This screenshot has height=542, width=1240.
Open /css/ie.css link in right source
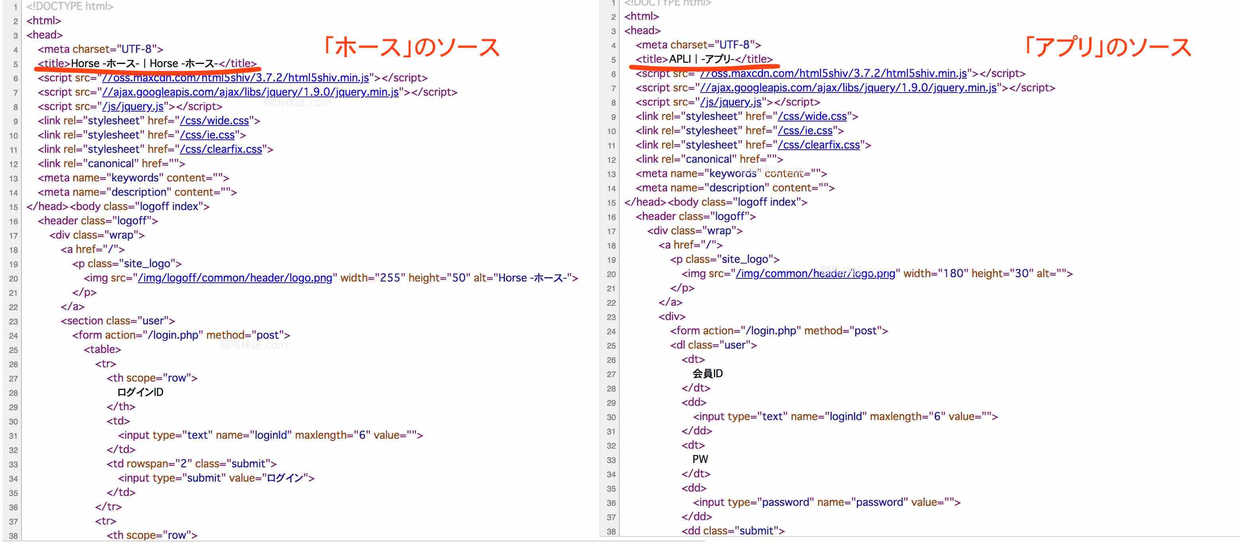(x=805, y=131)
